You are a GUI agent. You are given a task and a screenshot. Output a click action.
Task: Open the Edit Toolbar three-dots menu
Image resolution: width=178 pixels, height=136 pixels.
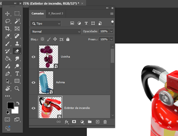click(x=7, y=96)
